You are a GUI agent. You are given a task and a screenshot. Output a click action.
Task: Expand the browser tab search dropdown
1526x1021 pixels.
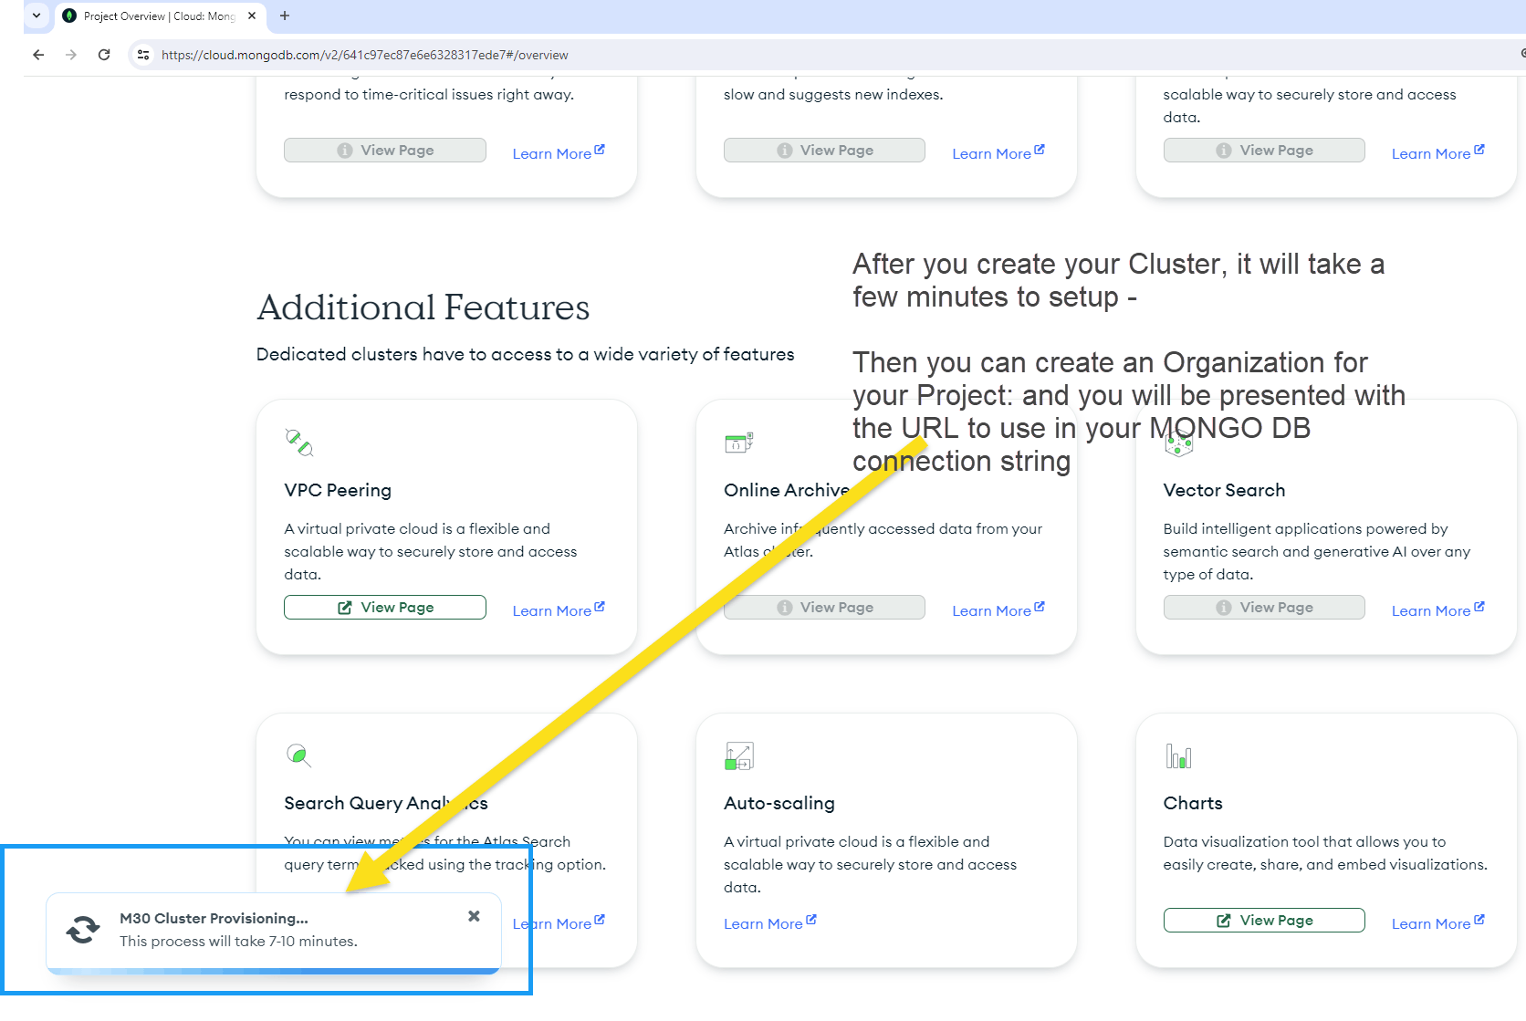click(x=37, y=16)
